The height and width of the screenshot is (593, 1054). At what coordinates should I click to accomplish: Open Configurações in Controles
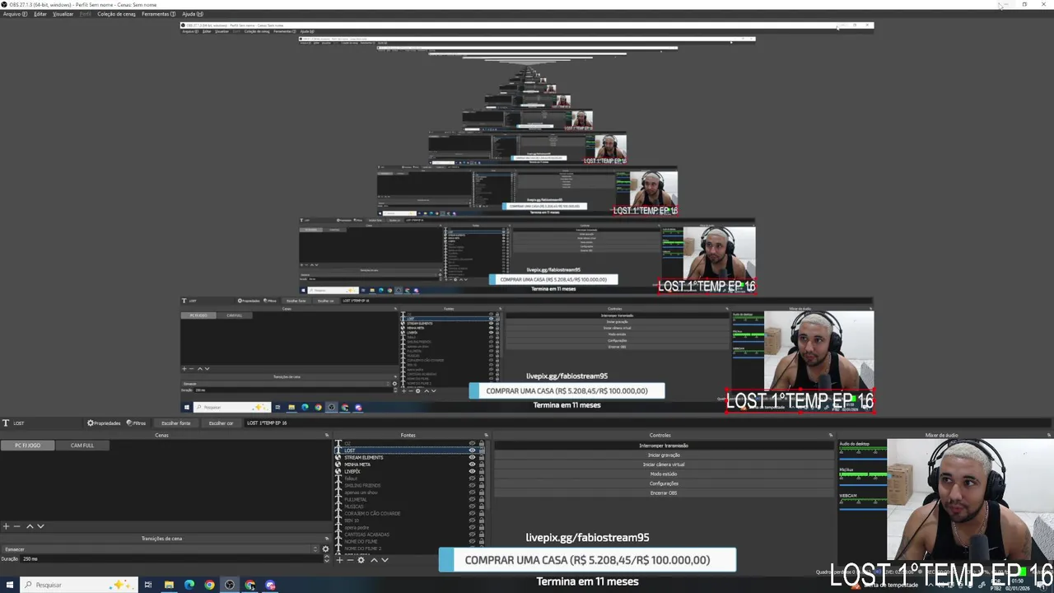point(664,483)
